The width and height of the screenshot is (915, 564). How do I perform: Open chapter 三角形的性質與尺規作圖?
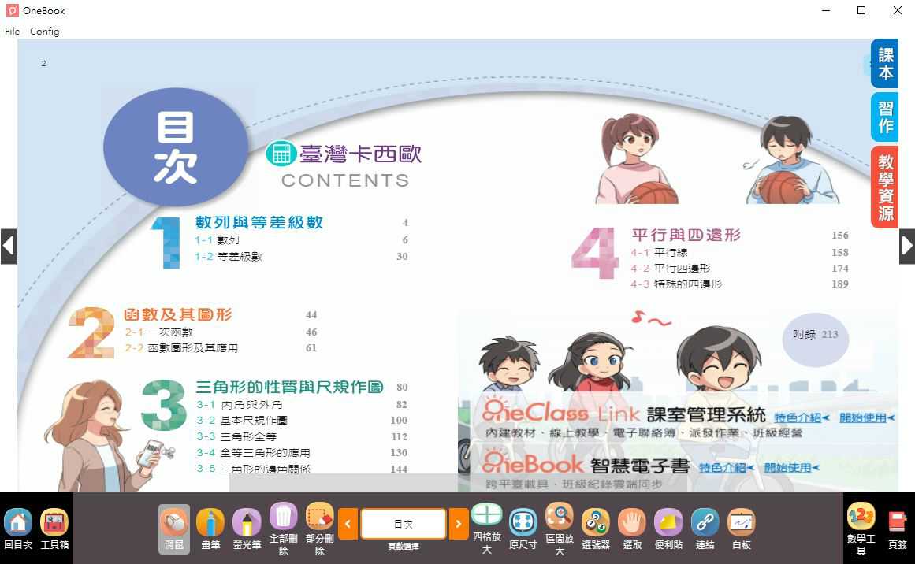289,387
